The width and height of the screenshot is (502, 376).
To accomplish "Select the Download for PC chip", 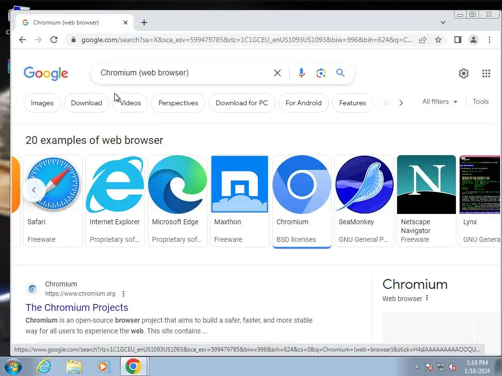I will [x=242, y=103].
